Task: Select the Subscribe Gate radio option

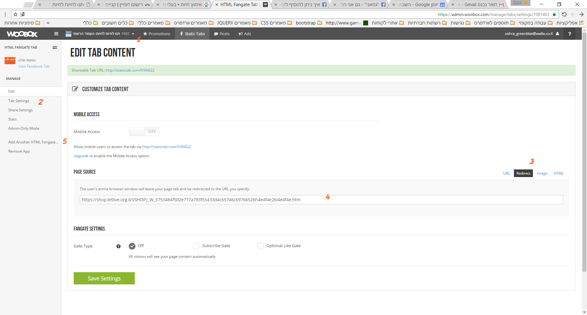Action: click(x=196, y=246)
